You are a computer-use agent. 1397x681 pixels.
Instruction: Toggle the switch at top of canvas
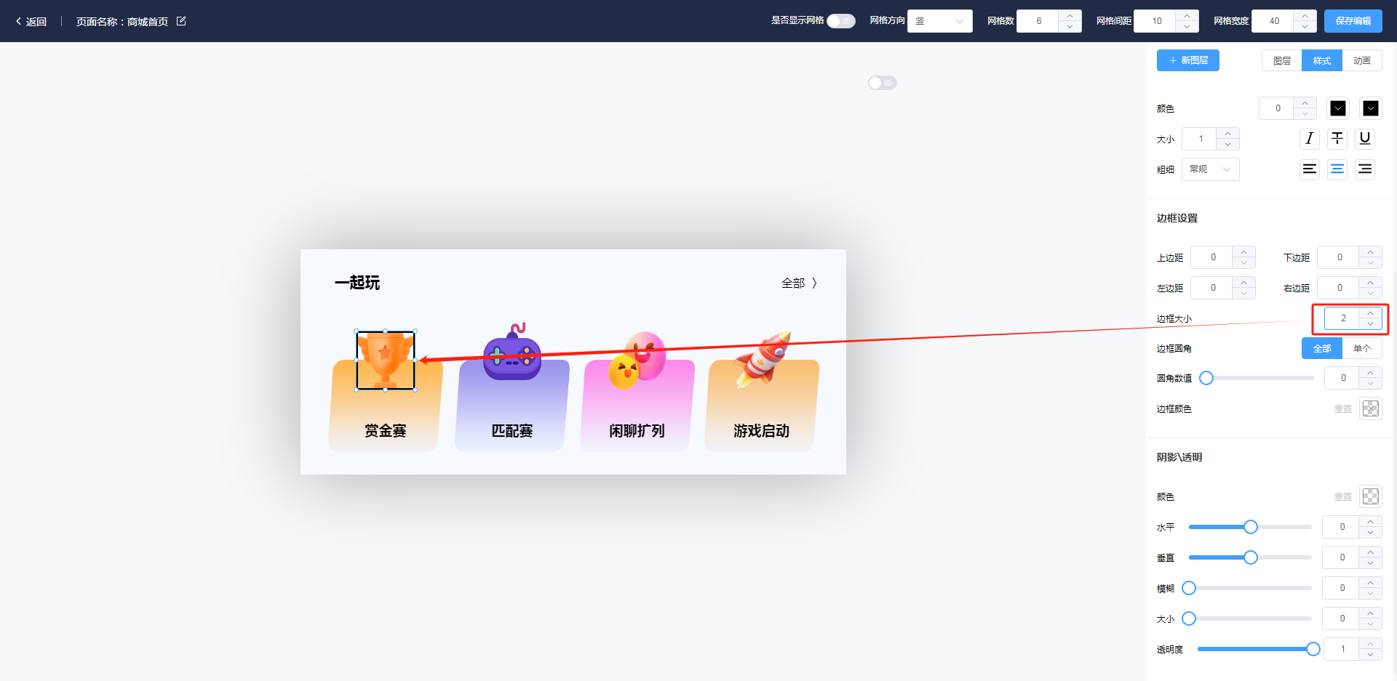coord(882,83)
